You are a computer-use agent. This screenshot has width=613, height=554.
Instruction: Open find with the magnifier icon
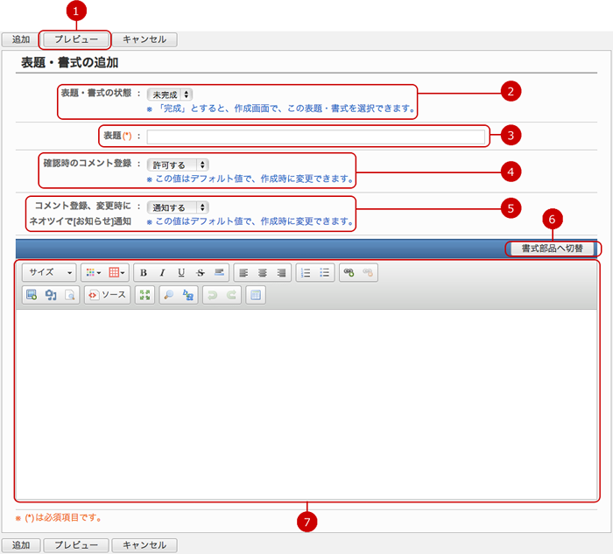pos(169,295)
